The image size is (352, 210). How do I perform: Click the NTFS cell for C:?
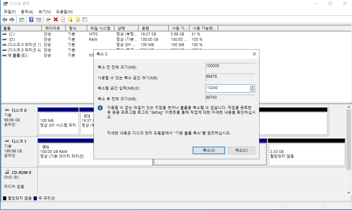[x=94, y=34]
